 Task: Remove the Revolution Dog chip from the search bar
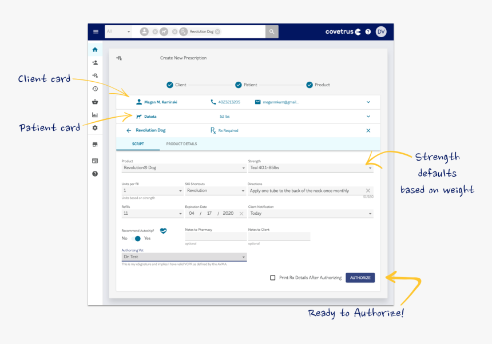click(217, 31)
